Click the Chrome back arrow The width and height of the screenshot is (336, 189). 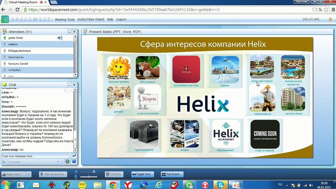[x=3, y=10]
